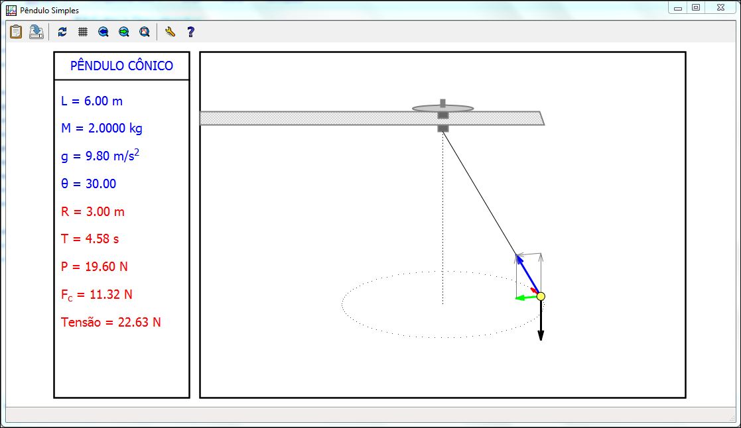Click the pivot attachment on the beam
741x428 pixels.
tap(441, 127)
